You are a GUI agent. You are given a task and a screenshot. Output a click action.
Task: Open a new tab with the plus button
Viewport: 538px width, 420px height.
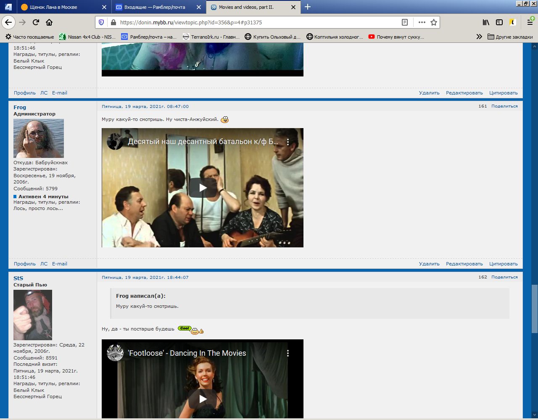[308, 7]
